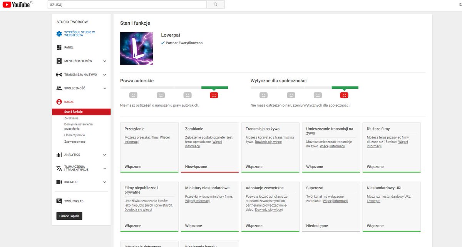Click the Menedżer filmów icon

59,61
